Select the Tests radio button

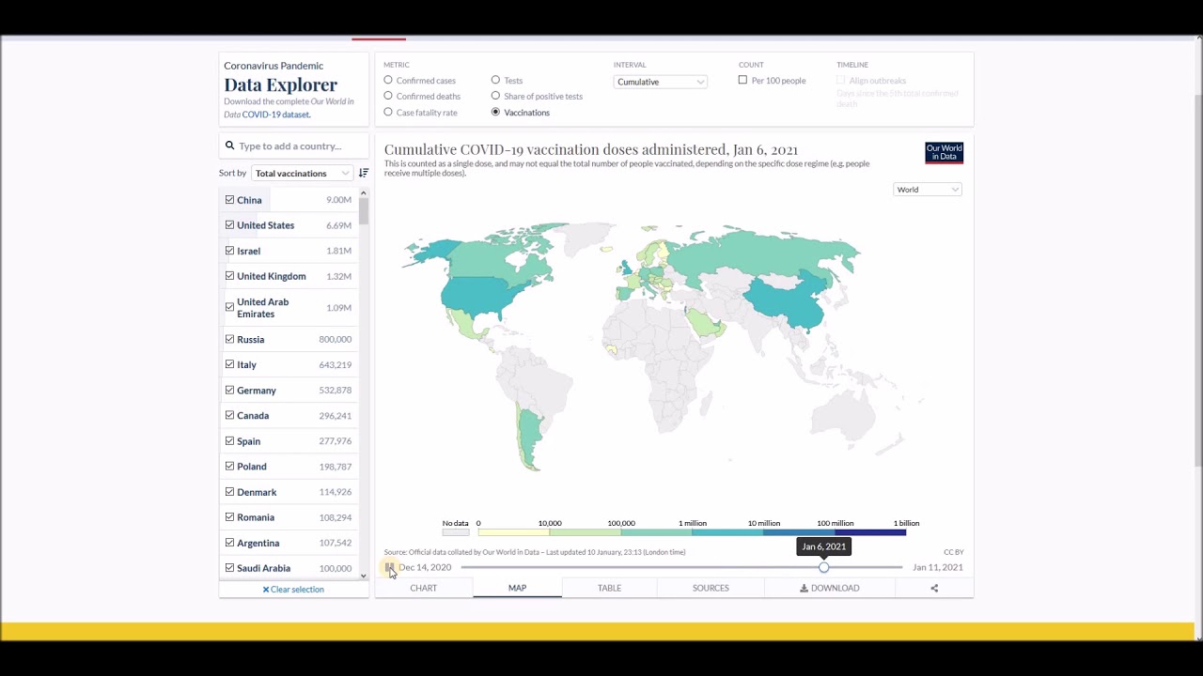pos(495,81)
